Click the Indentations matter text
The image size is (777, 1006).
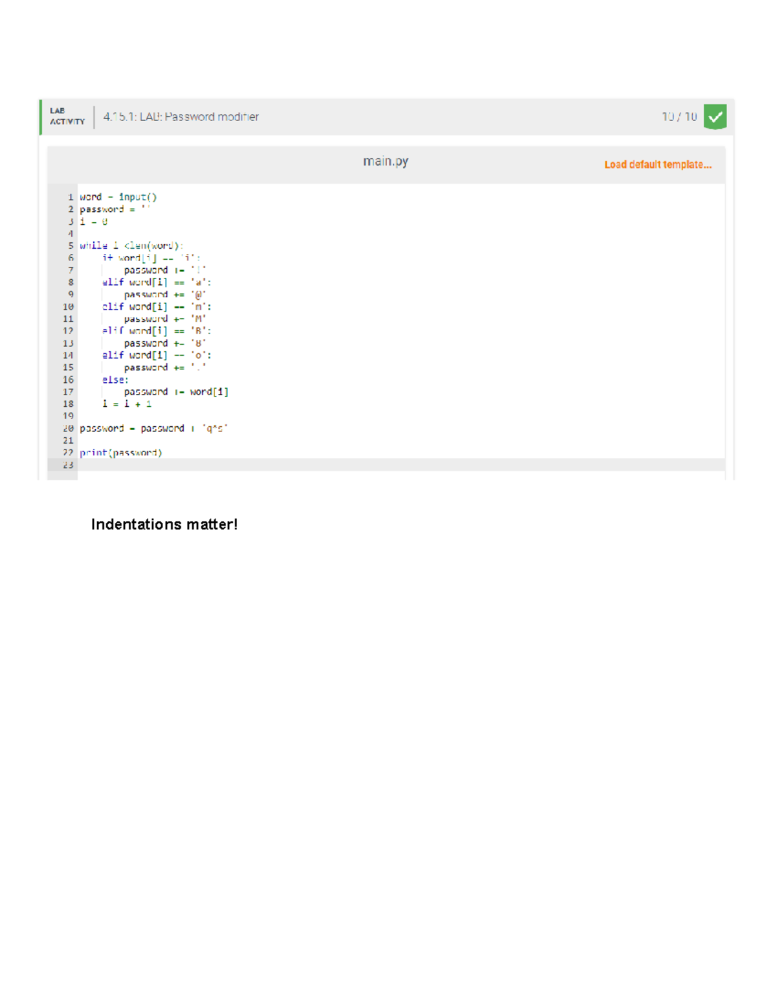[165, 525]
